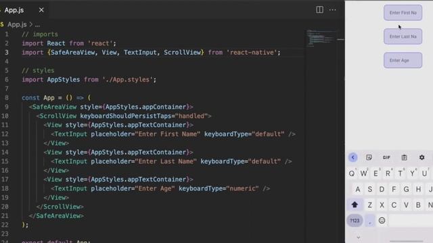
Task: Tap the B key
Action: click(x=418, y=205)
